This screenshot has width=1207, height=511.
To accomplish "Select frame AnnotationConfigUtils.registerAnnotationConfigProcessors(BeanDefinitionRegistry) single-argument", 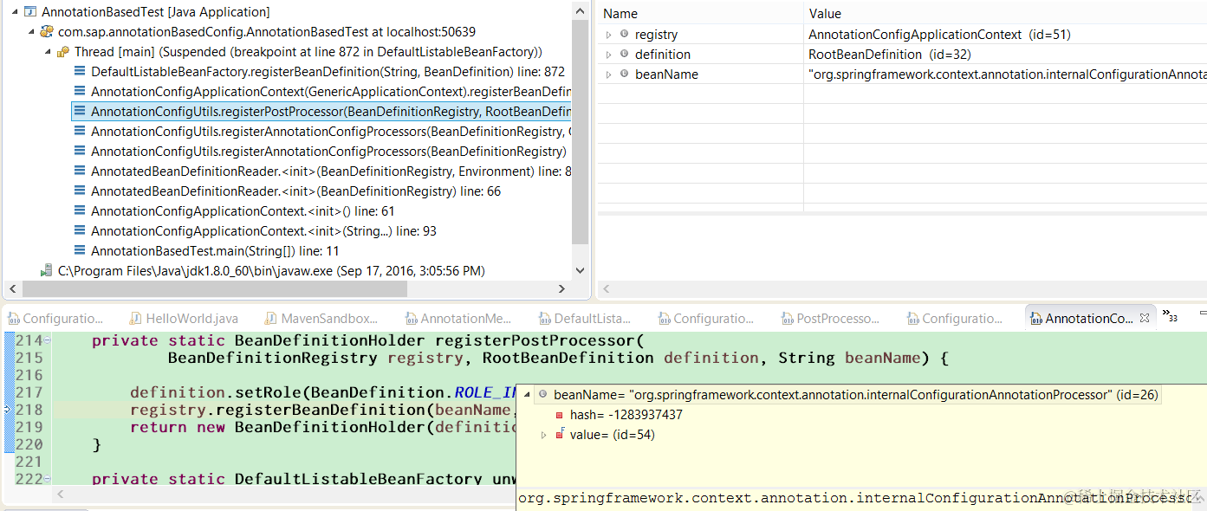I will click(x=328, y=152).
